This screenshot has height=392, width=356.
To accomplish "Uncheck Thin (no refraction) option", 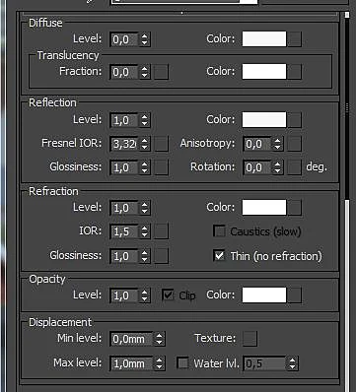I will [x=219, y=256].
